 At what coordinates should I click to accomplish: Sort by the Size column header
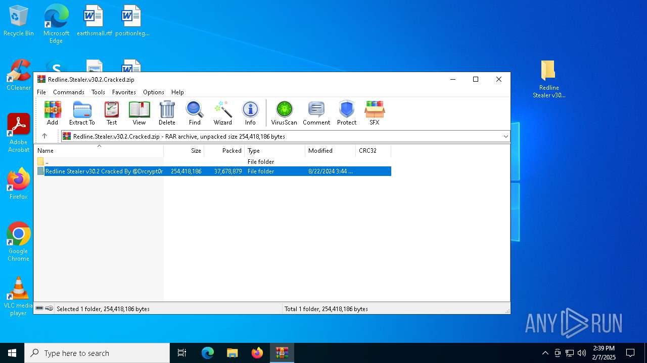(184, 151)
